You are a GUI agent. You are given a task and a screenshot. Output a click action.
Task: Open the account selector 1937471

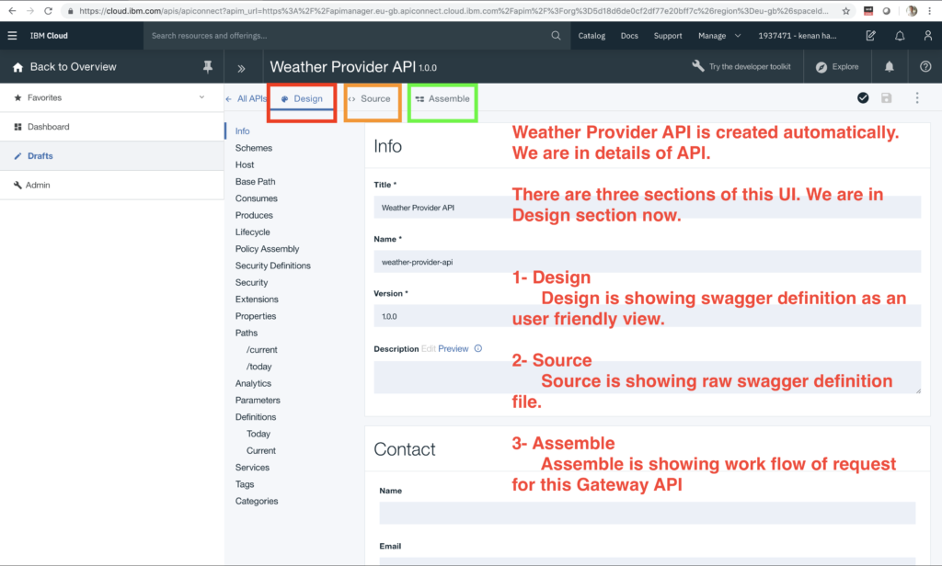click(797, 36)
